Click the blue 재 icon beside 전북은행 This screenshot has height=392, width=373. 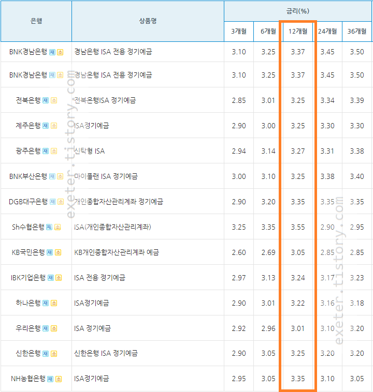click(x=46, y=100)
